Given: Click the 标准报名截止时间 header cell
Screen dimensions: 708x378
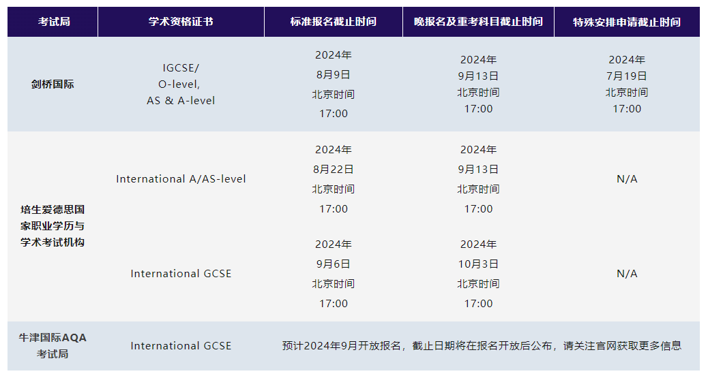Looking at the screenshot, I should tap(333, 22).
